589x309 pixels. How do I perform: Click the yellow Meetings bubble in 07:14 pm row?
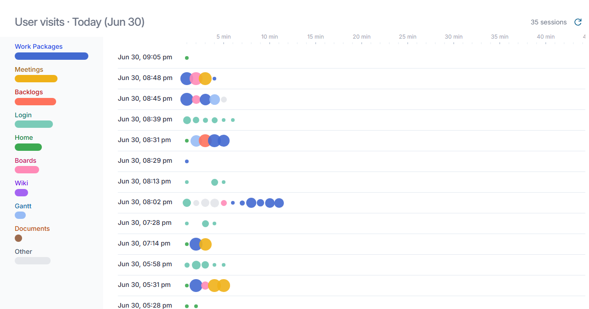point(205,244)
